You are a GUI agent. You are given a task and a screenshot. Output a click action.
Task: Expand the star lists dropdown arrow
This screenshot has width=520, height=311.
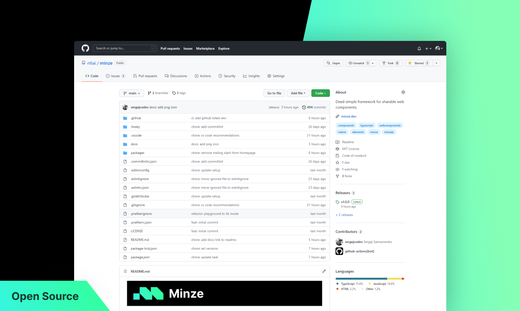(x=436, y=63)
